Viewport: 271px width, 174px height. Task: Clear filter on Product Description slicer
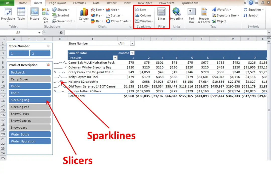[x=48, y=65]
